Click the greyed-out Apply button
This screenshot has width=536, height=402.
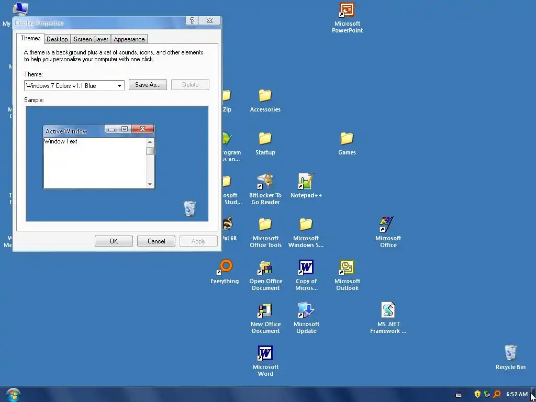pyautogui.click(x=198, y=241)
